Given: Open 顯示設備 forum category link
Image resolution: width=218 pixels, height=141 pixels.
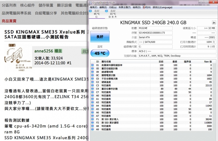Looking at the screenshot, I should tap(64, 5).
